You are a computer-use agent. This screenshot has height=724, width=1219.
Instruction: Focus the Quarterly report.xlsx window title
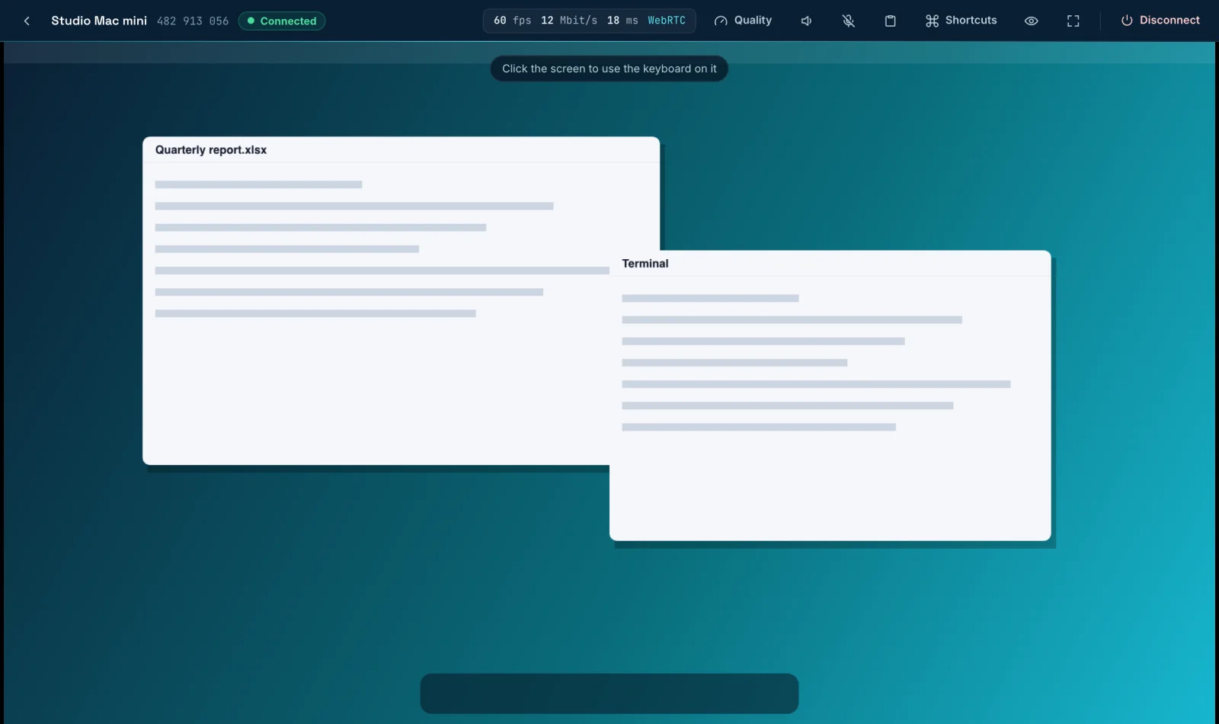[x=211, y=149]
